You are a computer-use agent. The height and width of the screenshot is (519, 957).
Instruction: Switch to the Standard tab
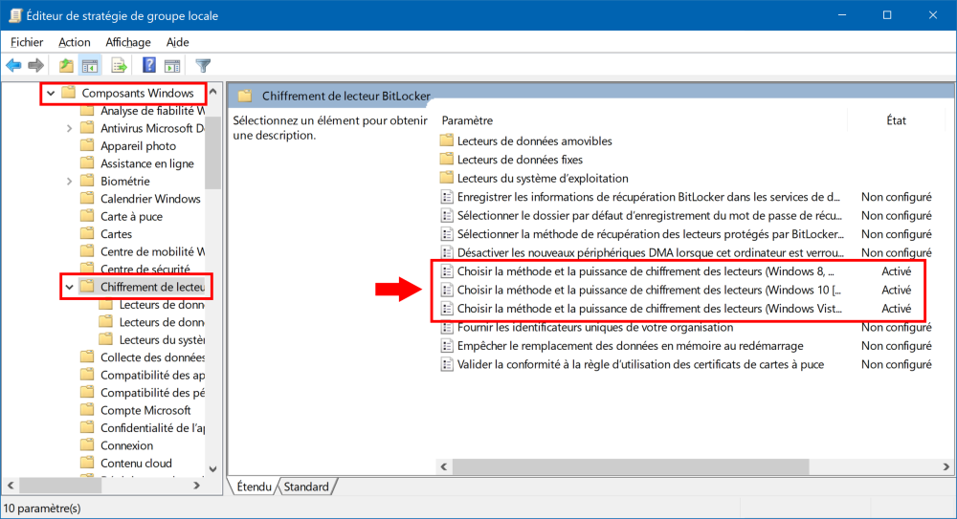coord(306,487)
